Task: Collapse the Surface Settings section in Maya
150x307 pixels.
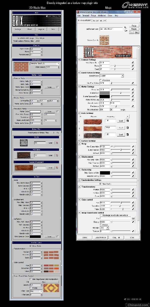Action: [x=79, y=141]
